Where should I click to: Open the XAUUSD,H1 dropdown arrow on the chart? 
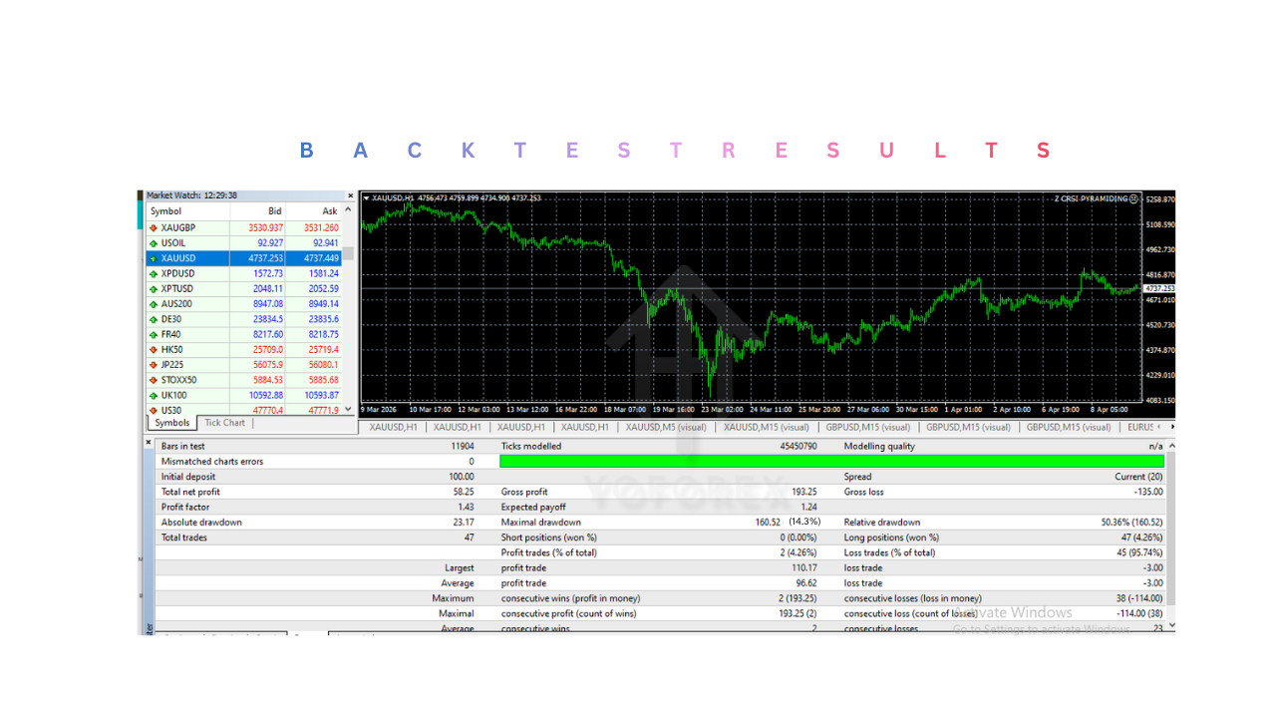pos(369,198)
